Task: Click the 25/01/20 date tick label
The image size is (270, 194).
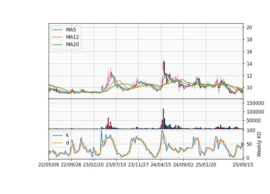Action: (206, 165)
